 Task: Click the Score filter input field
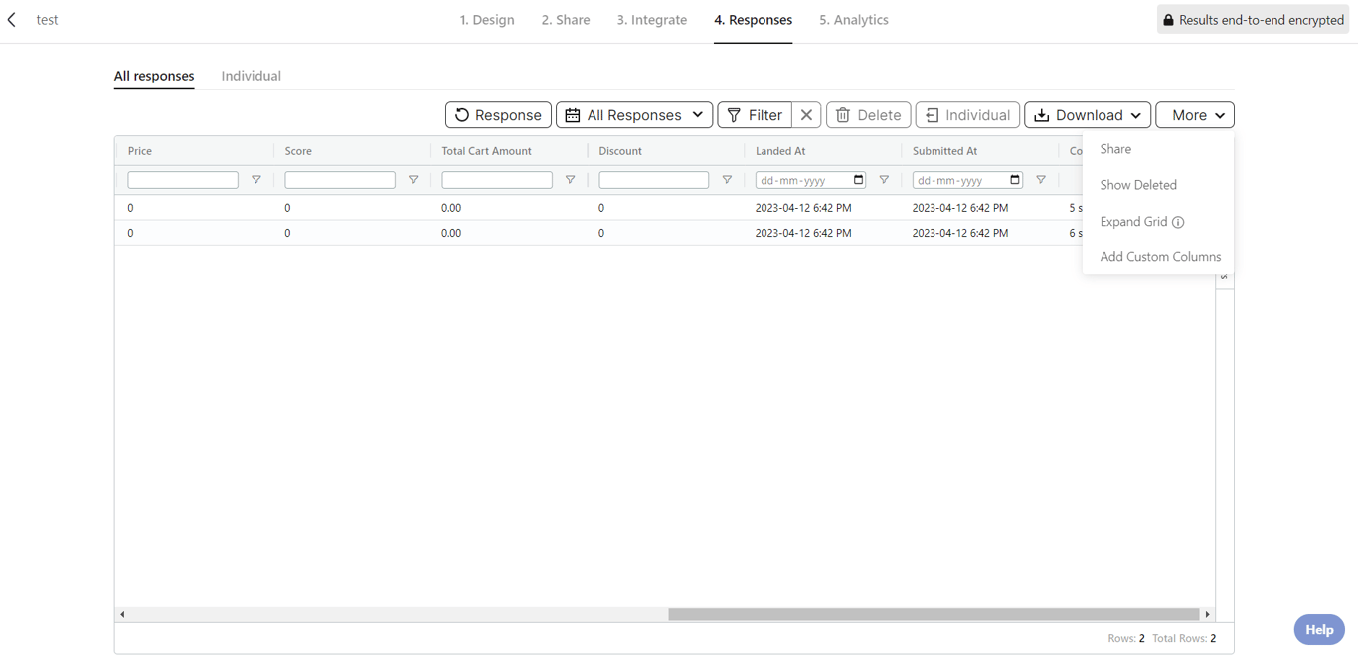click(x=340, y=180)
